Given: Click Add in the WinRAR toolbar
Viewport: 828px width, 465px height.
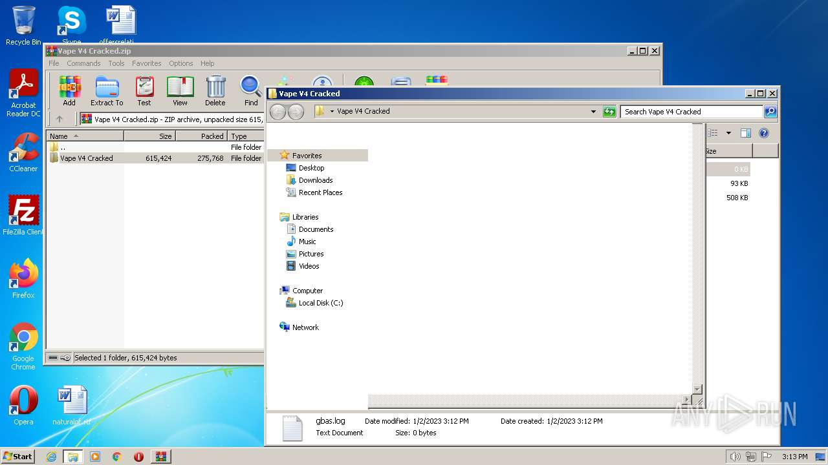Looking at the screenshot, I should click(69, 90).
